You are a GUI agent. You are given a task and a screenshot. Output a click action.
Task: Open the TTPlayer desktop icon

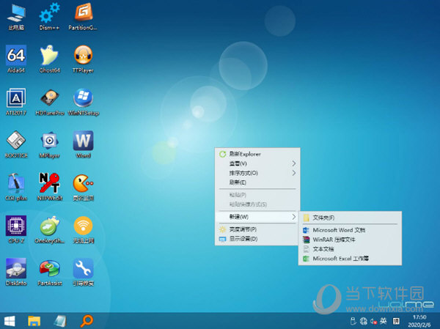point(84,55)
